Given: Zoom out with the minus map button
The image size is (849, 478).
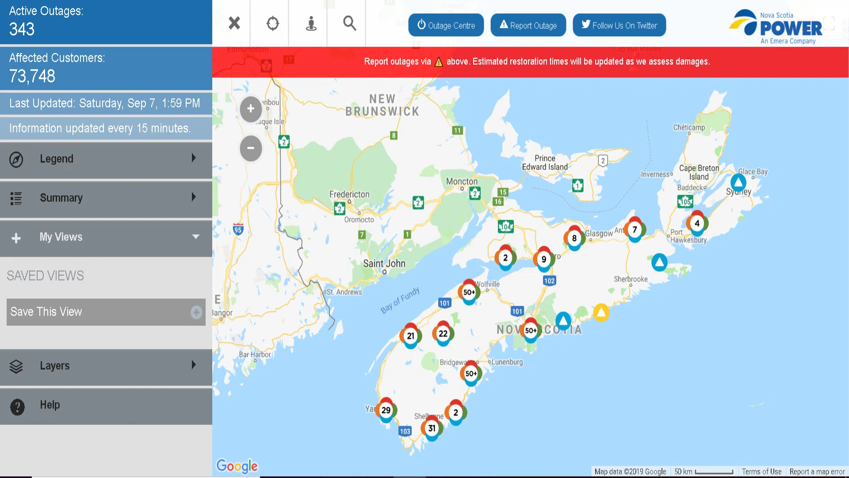Looking at the screenshot, I should pos(251,148).
